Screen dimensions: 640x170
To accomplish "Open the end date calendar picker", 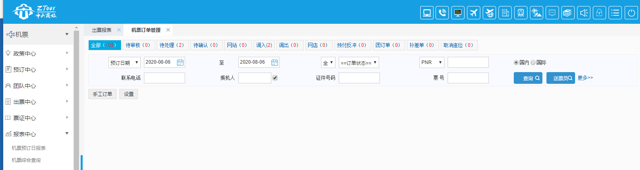I will pos(275,62).
